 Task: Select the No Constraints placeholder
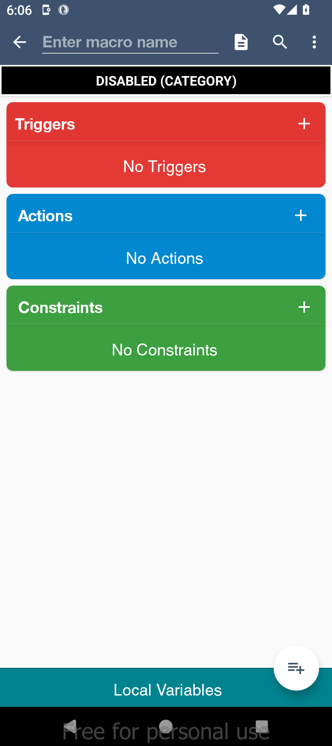click(164, 350)
